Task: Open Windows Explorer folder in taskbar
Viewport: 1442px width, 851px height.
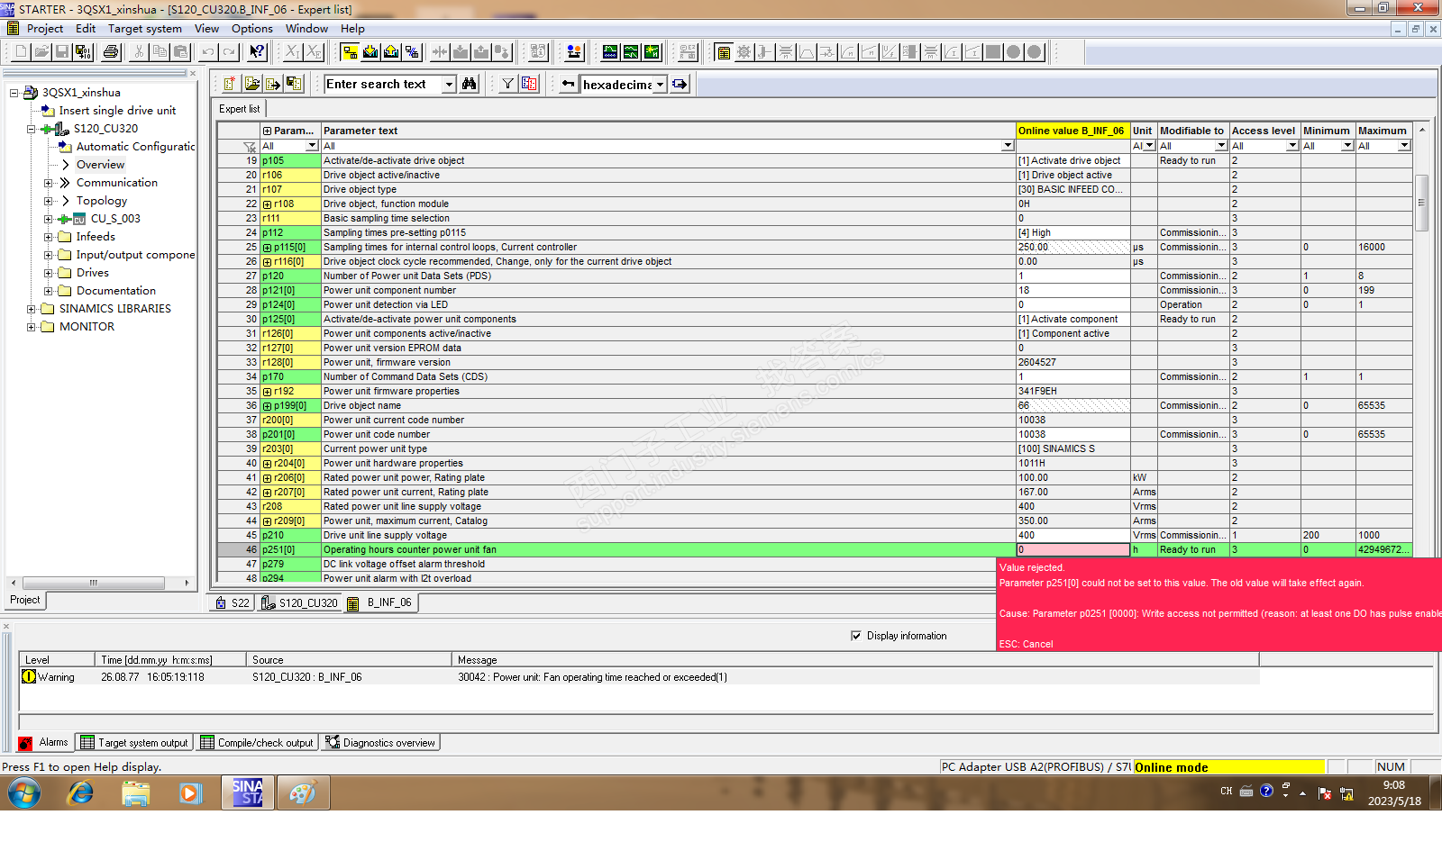Action: [135, 793]
